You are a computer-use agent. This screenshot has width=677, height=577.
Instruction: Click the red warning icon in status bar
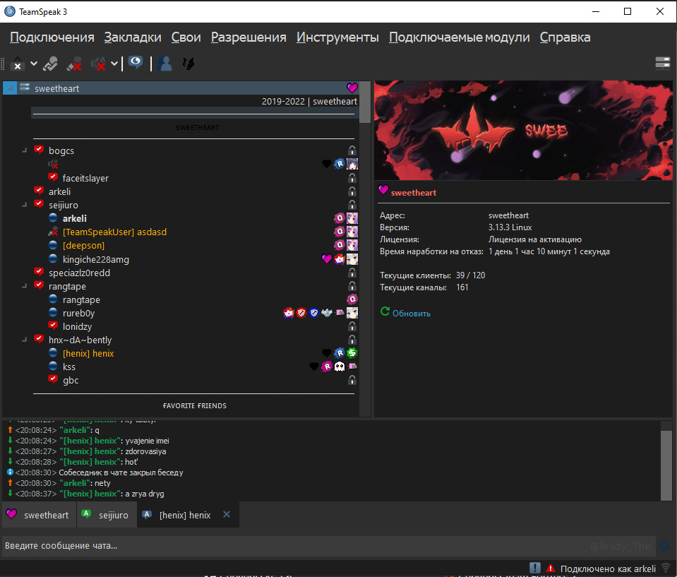pos(551,568)
